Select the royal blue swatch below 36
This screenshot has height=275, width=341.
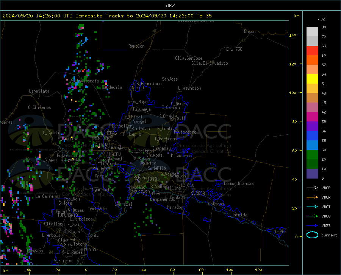point(312,136)
